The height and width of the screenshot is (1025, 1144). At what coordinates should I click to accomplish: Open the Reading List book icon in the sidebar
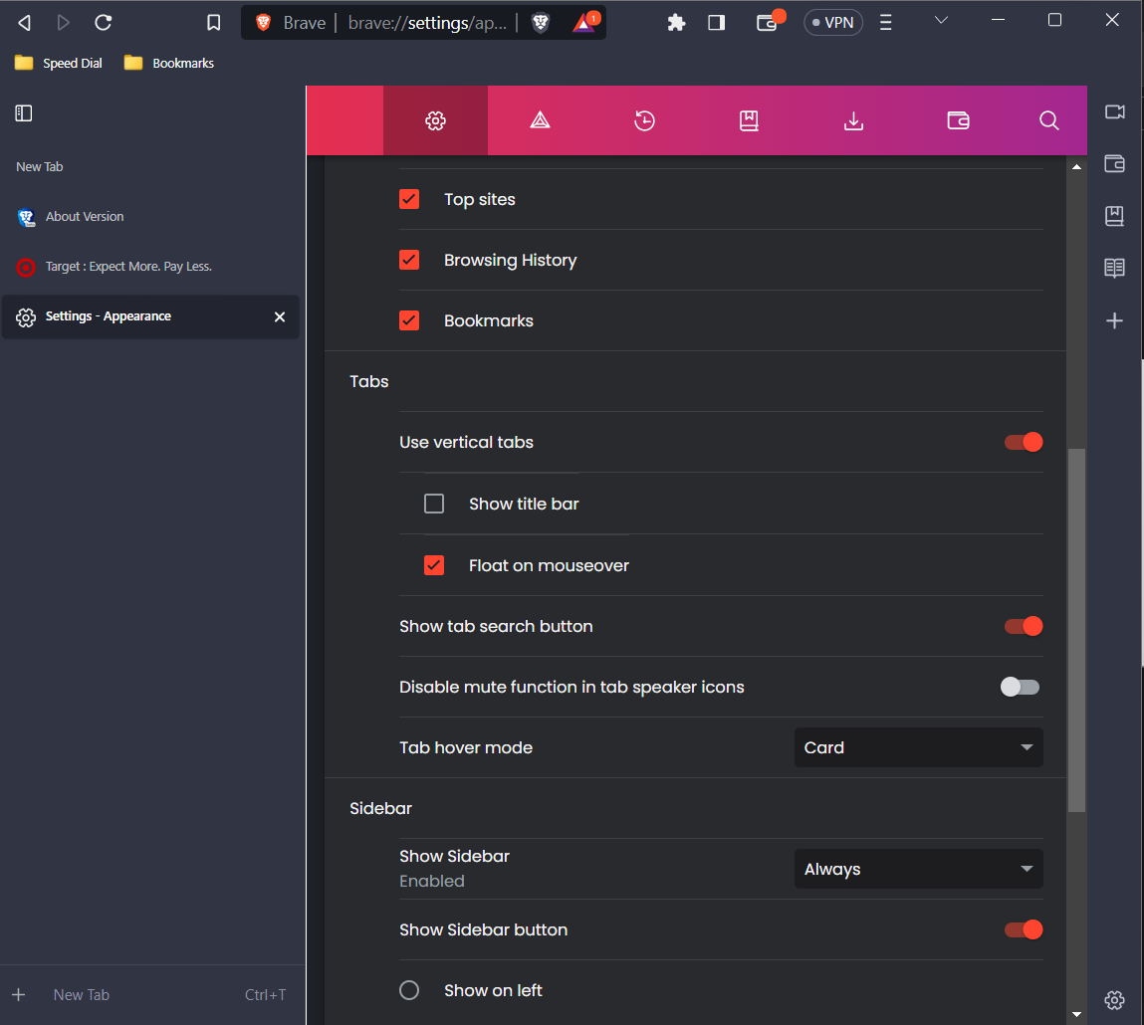pos(1114,267)
